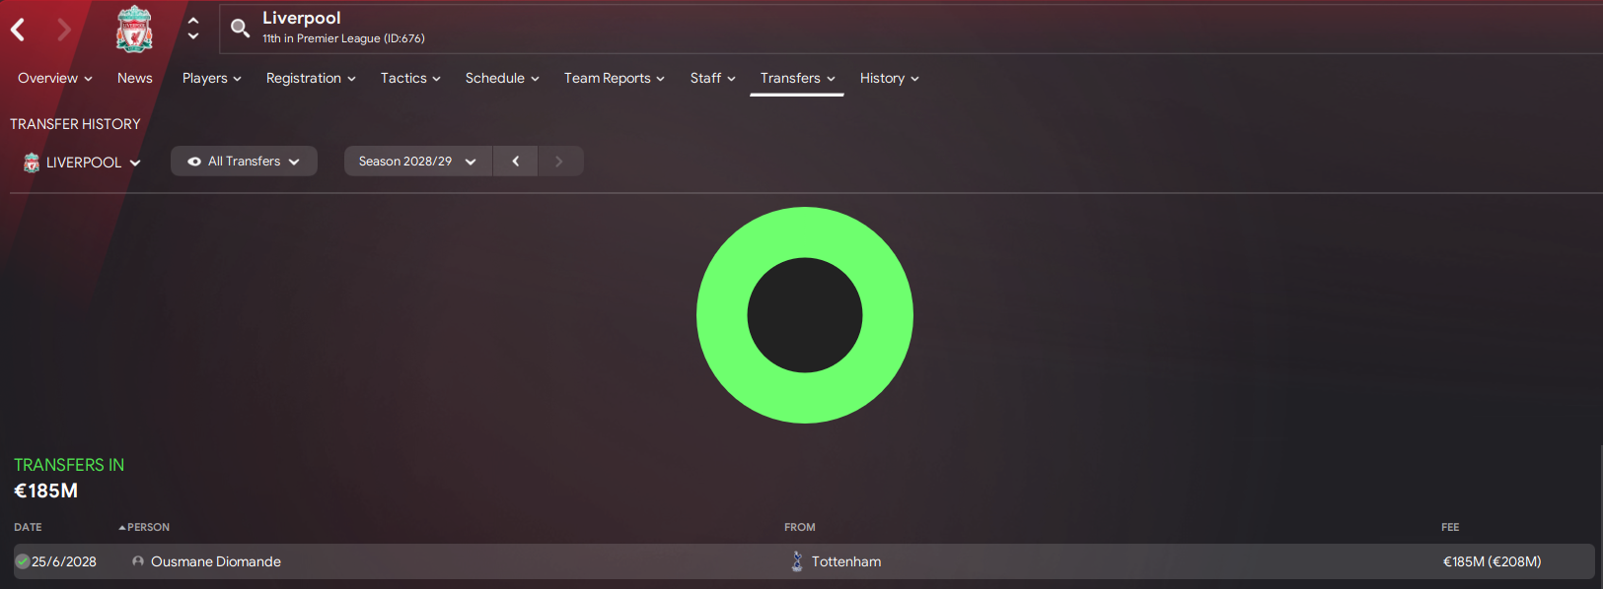Go back with the left arrow
1603x589 pixels.
click(18, 30)
